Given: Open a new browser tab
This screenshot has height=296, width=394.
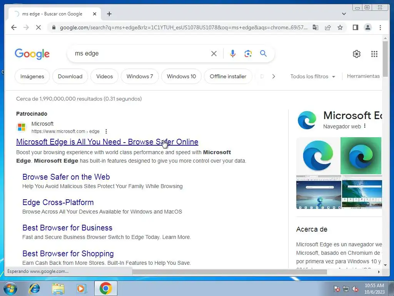Looking at the screenshot, I should pyautogui.click(x=109, y=14).
